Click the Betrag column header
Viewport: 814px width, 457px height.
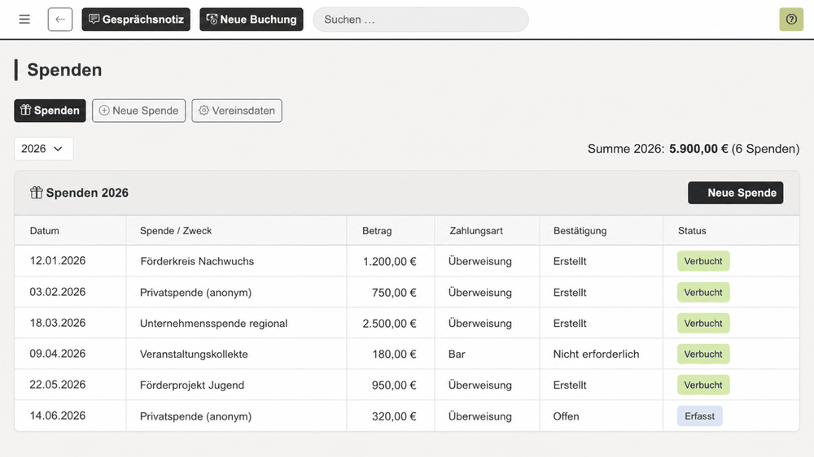tap(377, 231)
